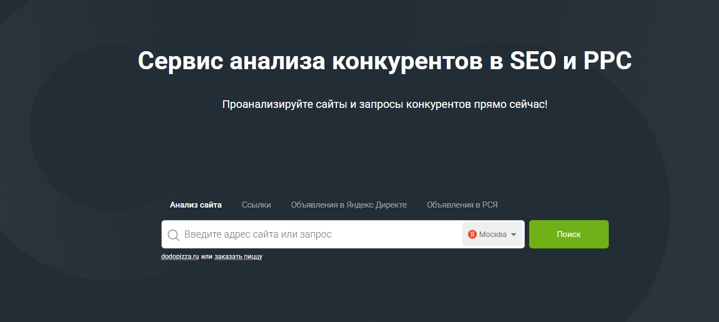Click the word PPC in the headline
Image resolution: width=719 pixels, height=322 pixels.
pos(607,61)
